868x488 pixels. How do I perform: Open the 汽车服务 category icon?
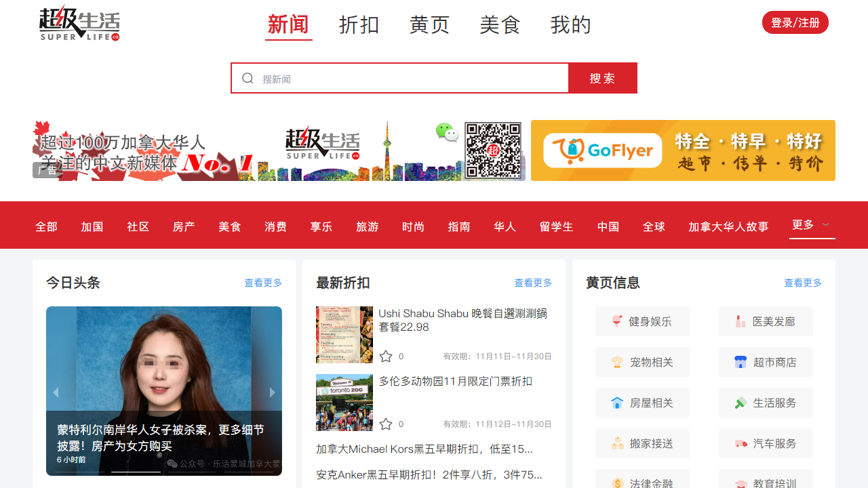pyautogui.click(x=741, y=443)
